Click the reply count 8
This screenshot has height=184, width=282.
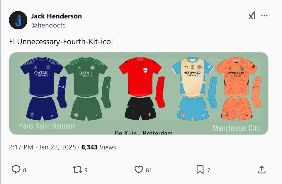point(25,170)
